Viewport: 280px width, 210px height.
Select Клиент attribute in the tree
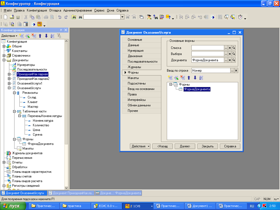click(33, 102)
